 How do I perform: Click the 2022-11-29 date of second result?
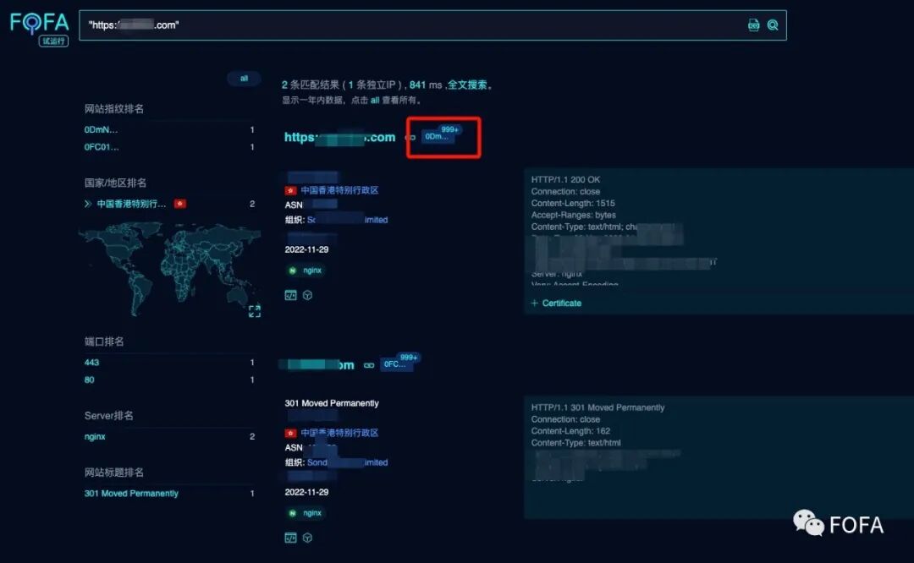coord(306,493)
